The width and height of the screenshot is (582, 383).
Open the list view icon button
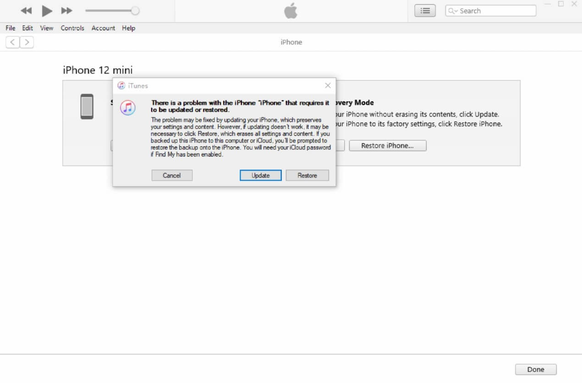coord(425,11)
